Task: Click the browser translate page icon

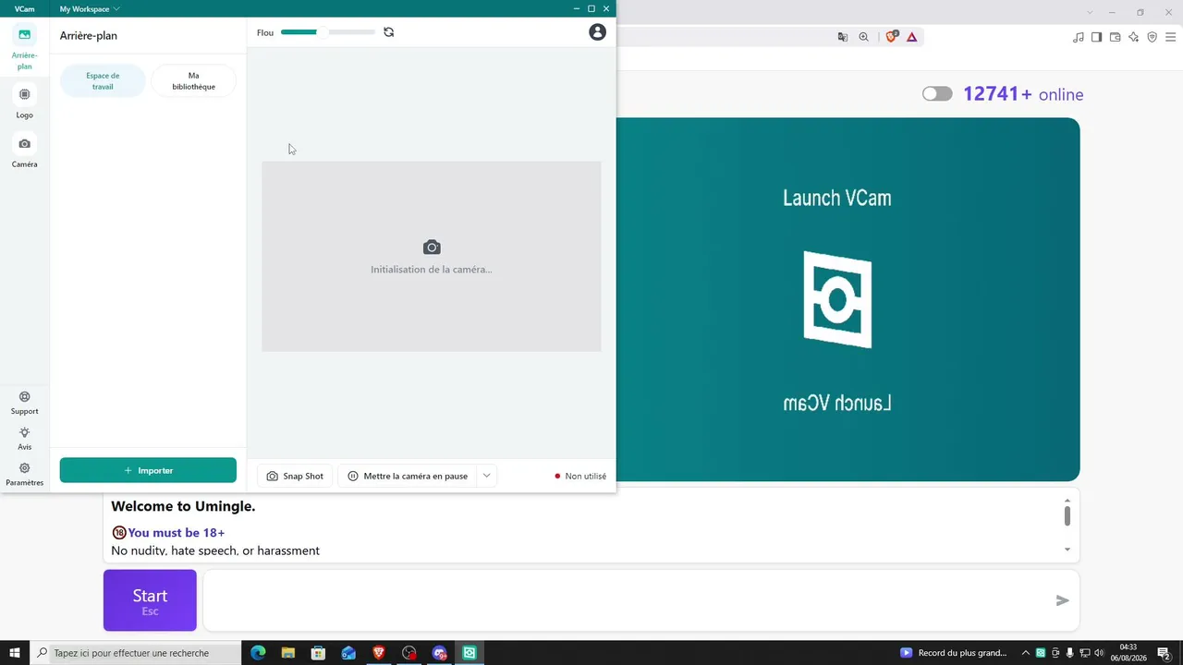Action: (x=843, y=37)
